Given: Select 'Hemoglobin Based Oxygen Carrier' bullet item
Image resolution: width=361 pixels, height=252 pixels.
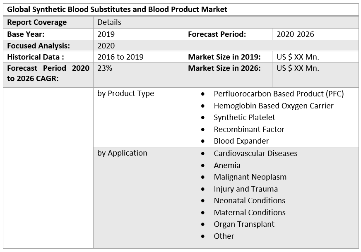Looking at the screenshot, I should click(273, 106).
